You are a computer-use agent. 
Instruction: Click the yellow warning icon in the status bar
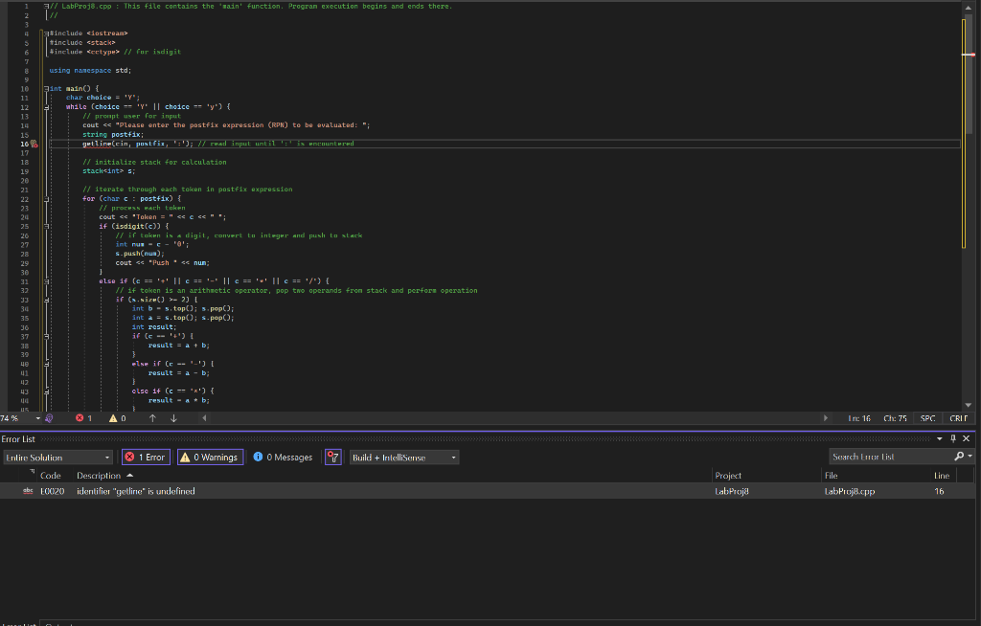pos(113,418)
